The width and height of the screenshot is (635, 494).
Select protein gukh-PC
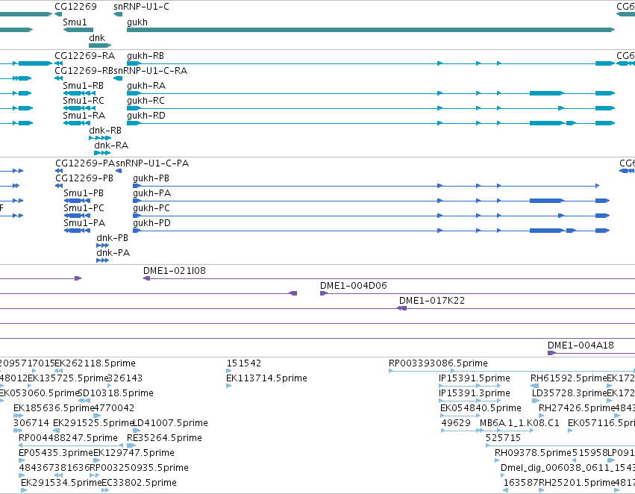tap(372, 216)
